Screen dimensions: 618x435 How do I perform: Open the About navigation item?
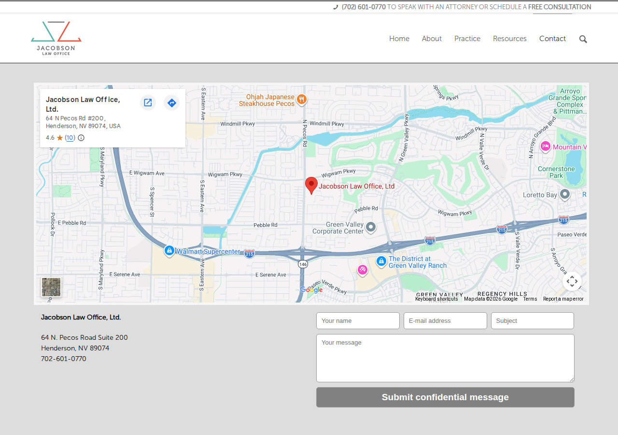pos(432,39)
